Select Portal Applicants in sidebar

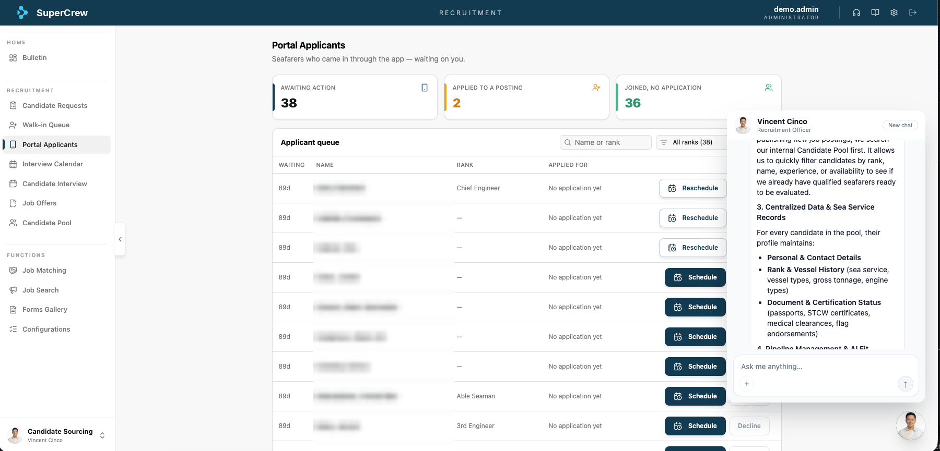pos(56,144)
